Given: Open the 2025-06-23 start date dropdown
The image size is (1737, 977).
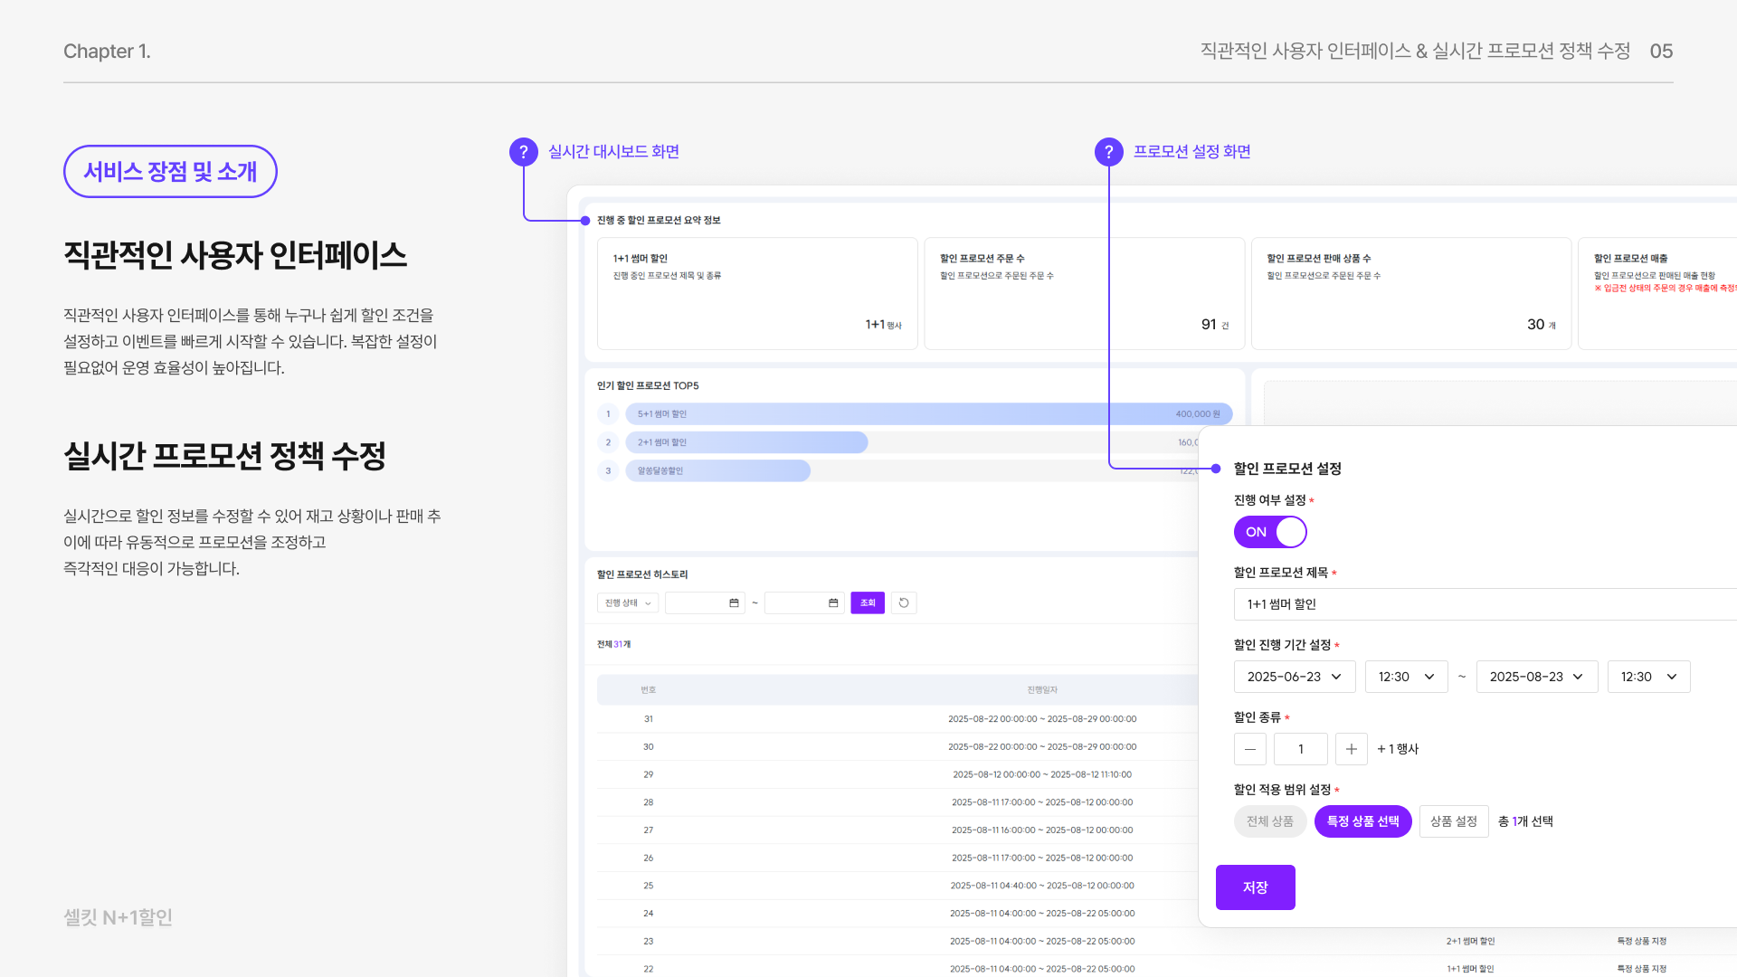Looking at the screenshot, I should (x=1294, y=677).
